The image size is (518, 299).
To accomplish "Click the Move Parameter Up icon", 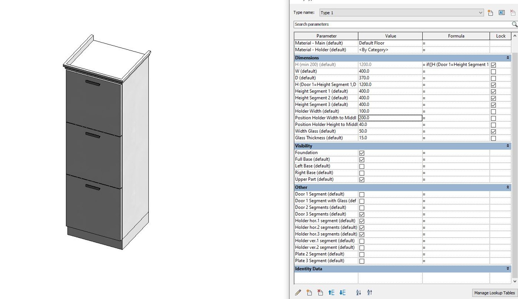I will click(x=331, y=292).
